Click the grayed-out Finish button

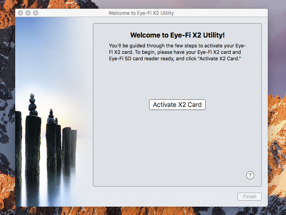pyautogui.click(x=249, y=196)
